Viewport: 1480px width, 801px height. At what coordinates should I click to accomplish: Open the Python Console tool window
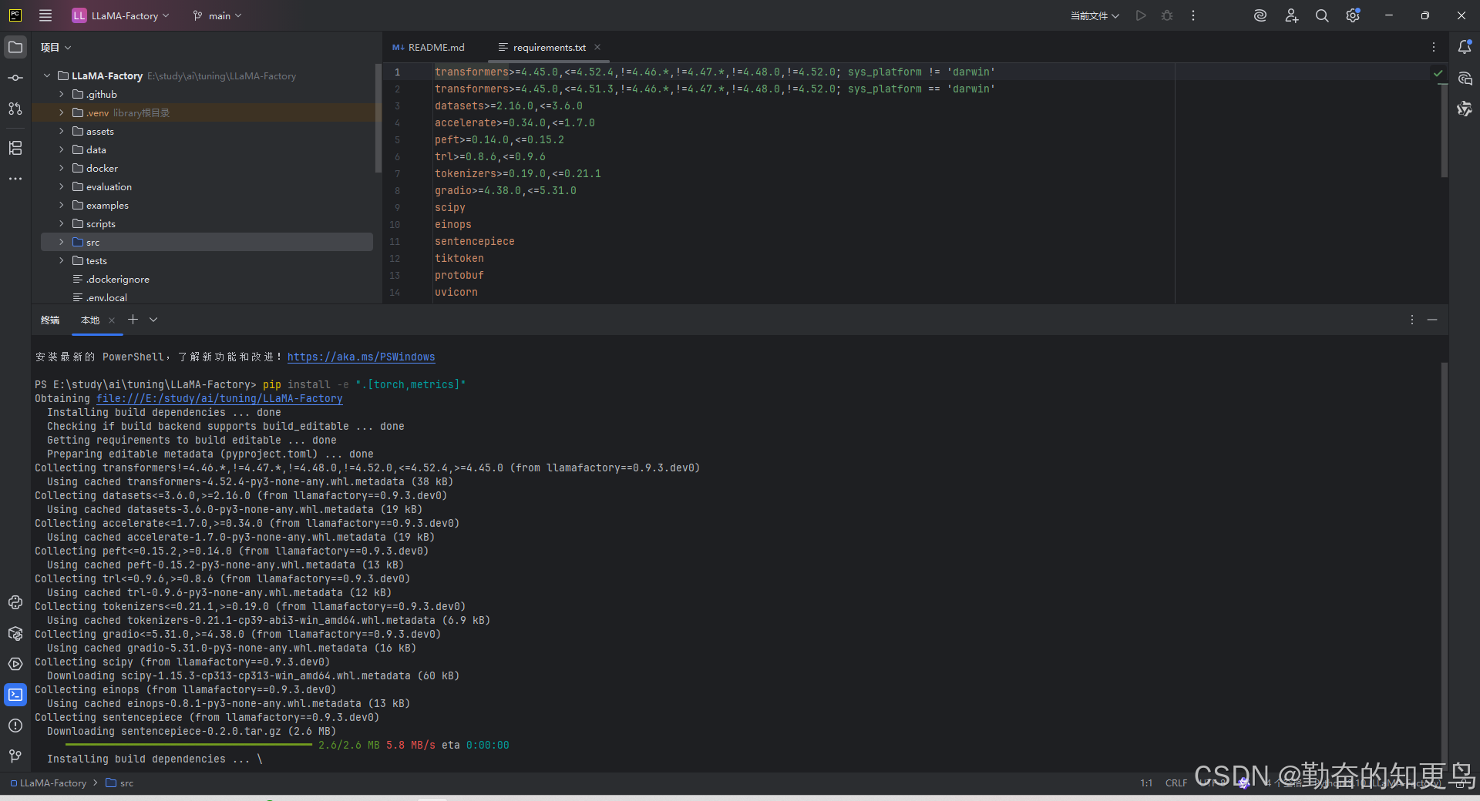coord(15,602)
